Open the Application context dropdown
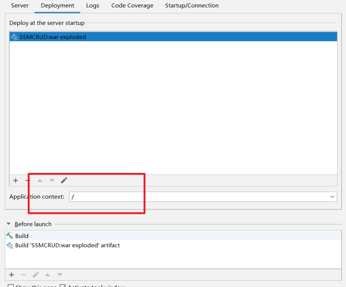The width and height of the screenshot is (346, 287). (x=332, y=197)
